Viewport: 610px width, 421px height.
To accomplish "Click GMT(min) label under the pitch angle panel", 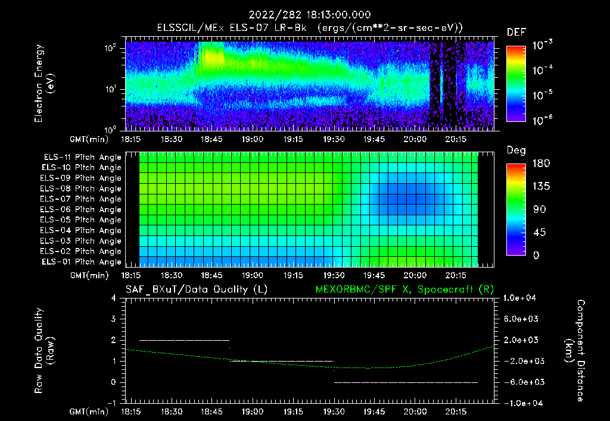I will pyautogui.click(x=89, y=275).
